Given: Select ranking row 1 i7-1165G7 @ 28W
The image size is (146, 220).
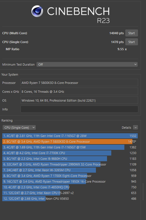Looking at the screenshot, I should 70,136.
